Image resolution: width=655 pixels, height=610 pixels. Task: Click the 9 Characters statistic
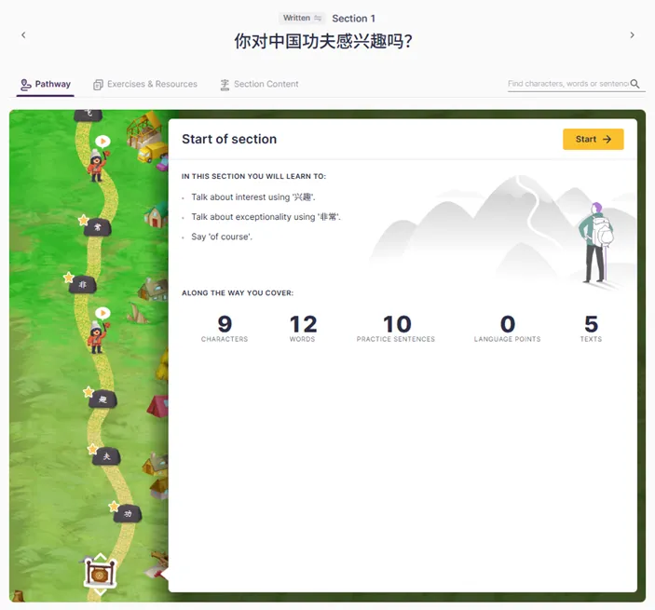225,329
